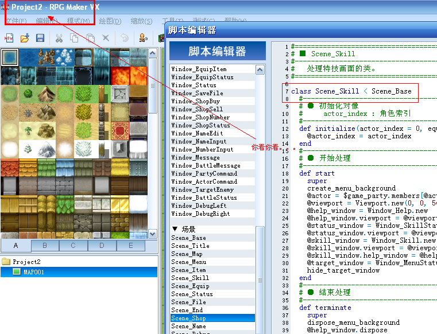
Task: Select the snowy mountain tile
Action: coord(47,149)
